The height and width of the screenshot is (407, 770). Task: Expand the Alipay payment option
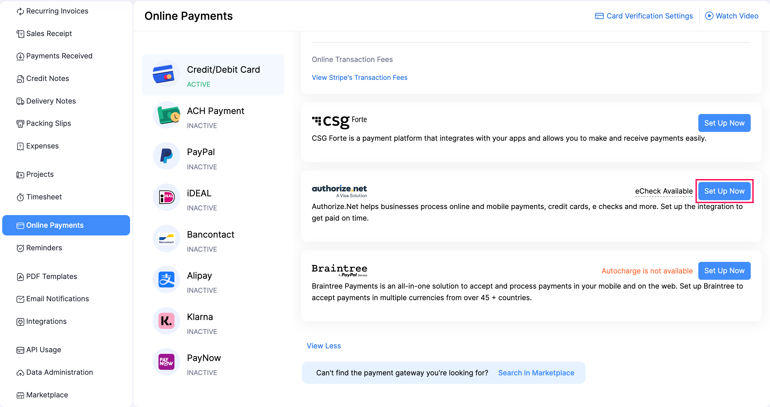pyautogui.click(x=199, y=275)
